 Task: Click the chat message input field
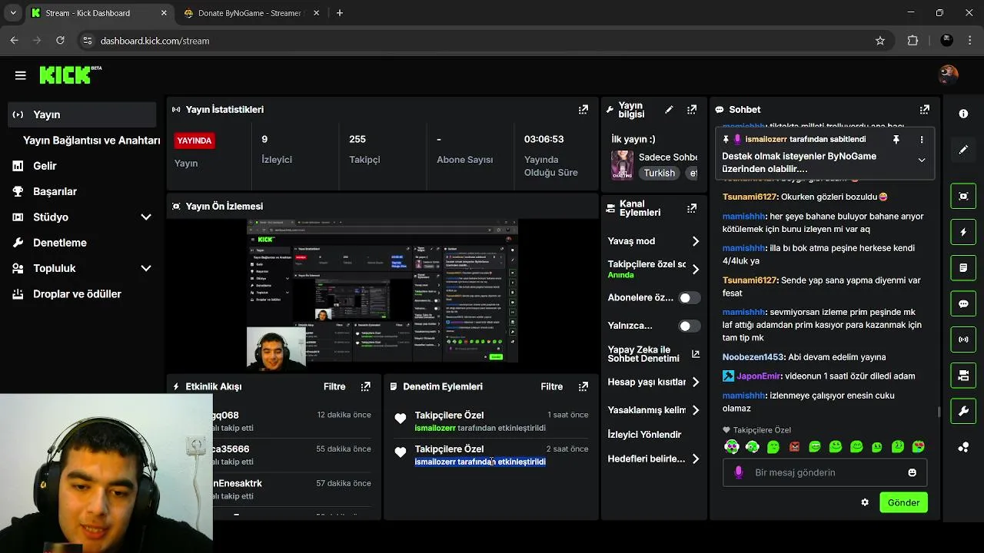(824, 472)
